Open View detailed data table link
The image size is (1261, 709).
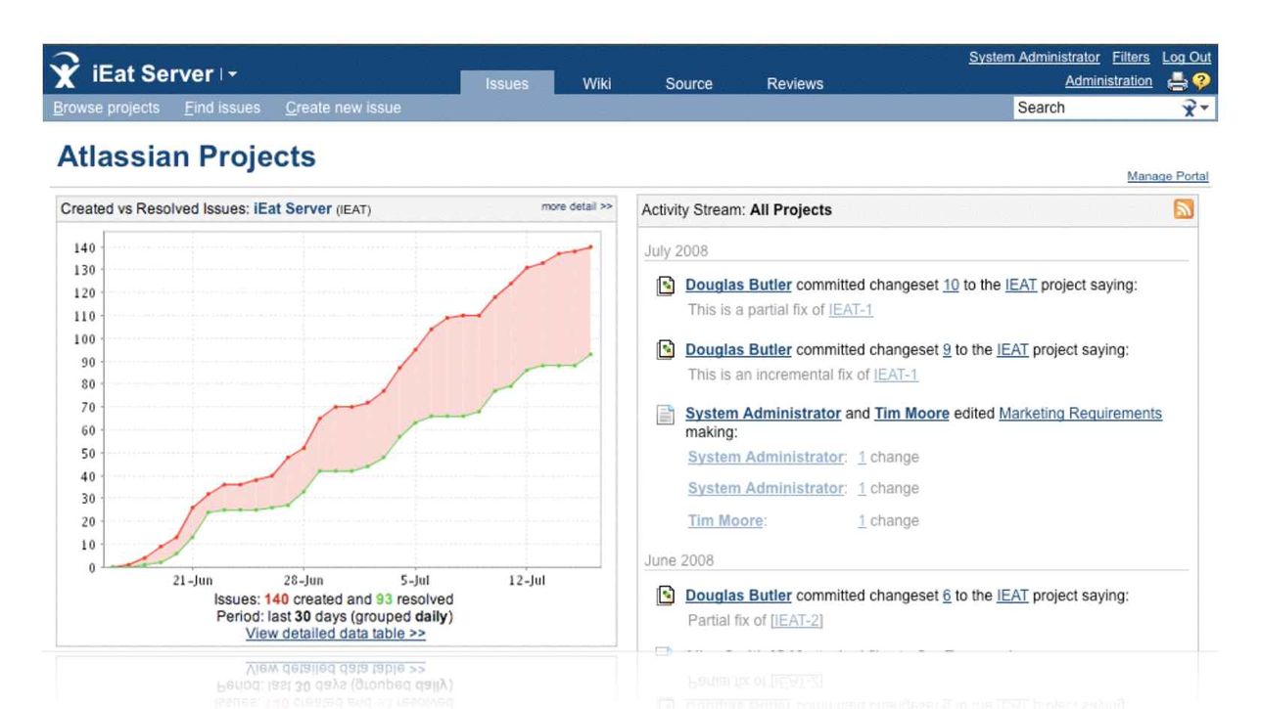click(336, 633)
